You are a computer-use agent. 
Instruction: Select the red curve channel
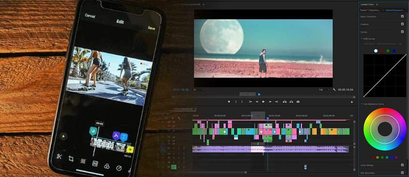382,51
